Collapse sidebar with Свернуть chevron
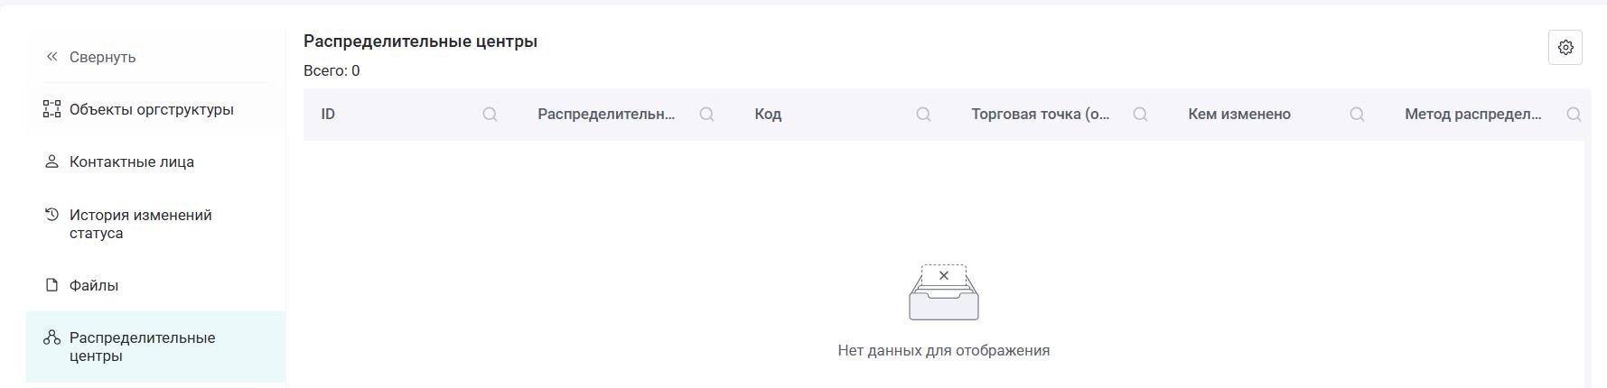Screen dimensions: 1607x388 (51, 57)
